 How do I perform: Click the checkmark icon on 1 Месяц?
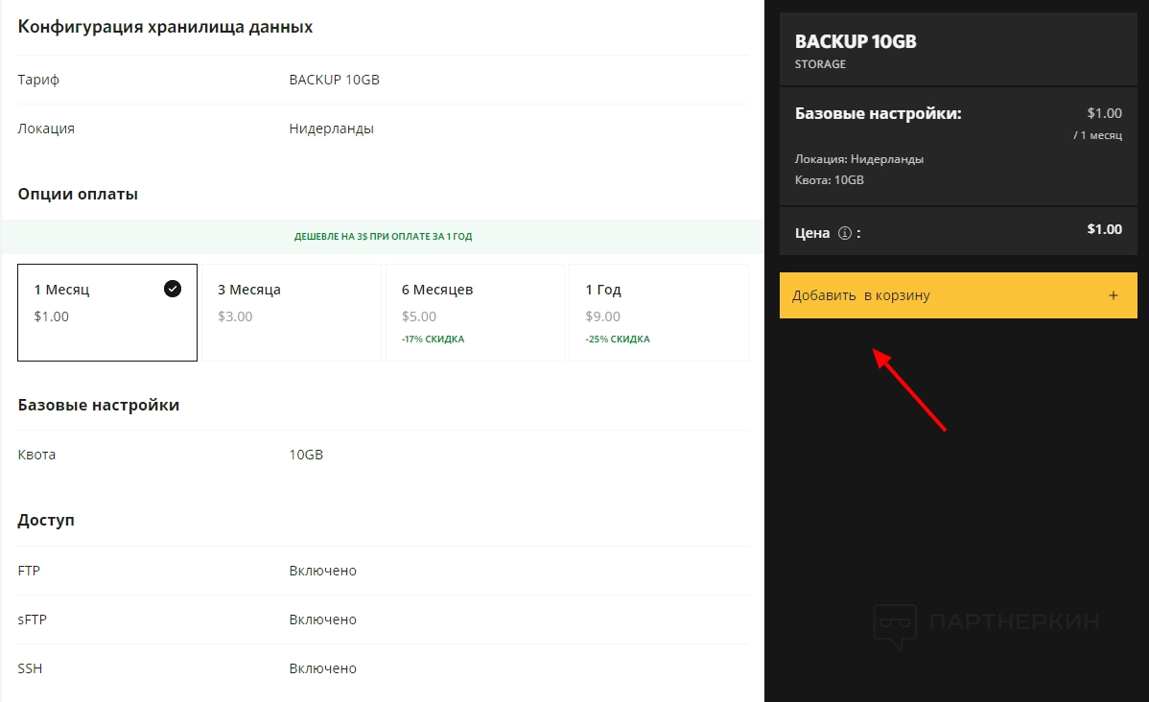(x=173, y=289)
